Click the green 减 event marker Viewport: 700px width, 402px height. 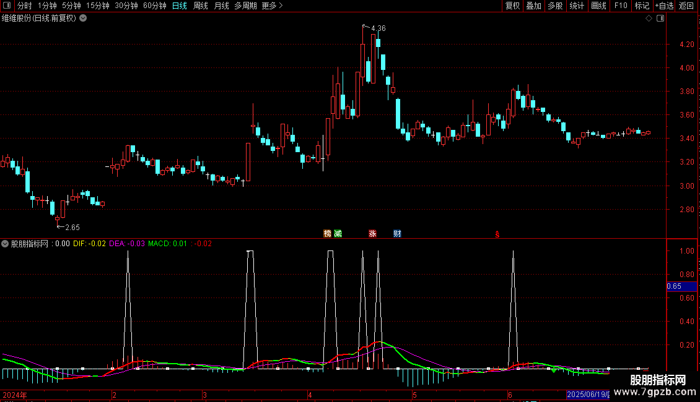tap(338, 234)
